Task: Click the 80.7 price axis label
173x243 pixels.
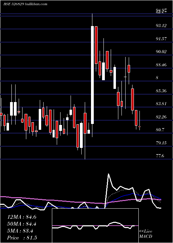Action: pos(160,130)
